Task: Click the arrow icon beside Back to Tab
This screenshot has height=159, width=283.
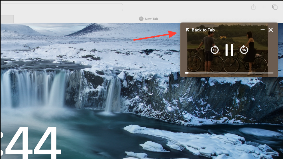Action: point(187,30)
